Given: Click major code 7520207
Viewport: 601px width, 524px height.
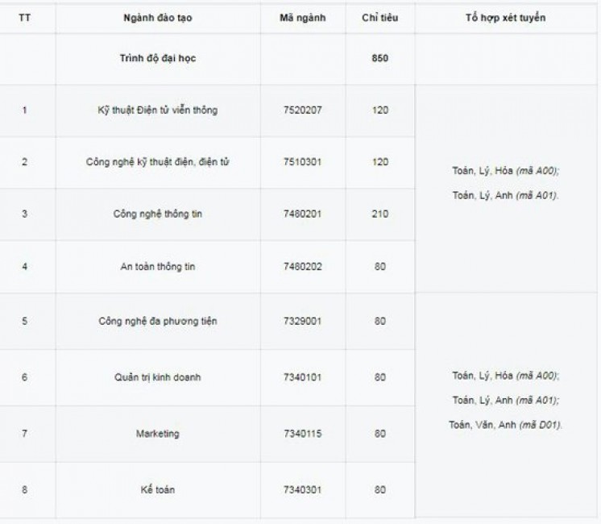Looking at the screenshot, I should (303, 110).
